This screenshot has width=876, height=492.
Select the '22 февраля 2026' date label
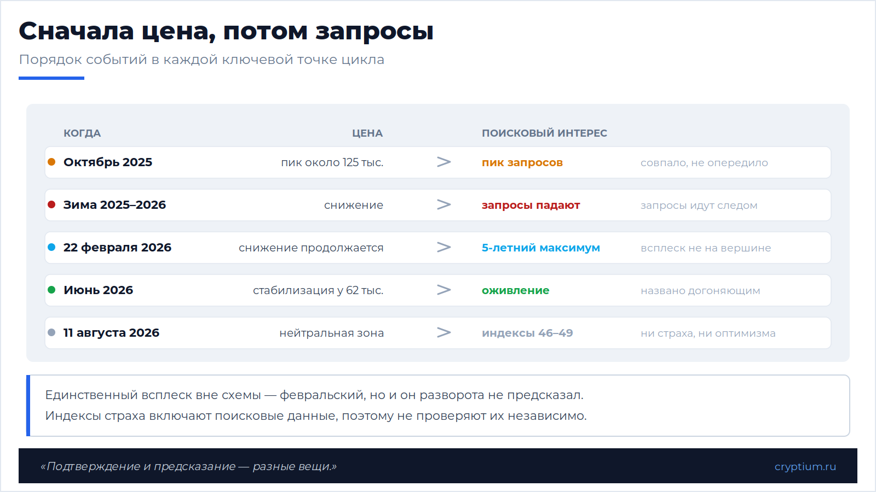coord(117,248)
